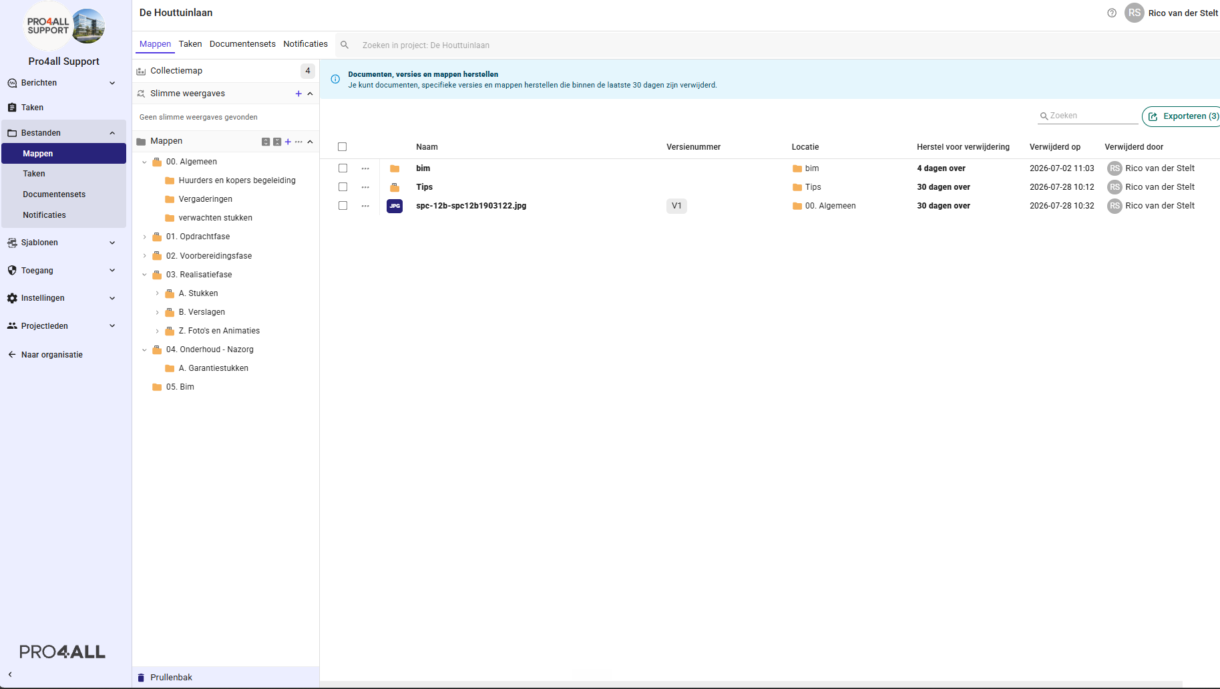Expand the A. Stukken tree node
Viewport: 1220px width, 689px height.
(x=157, y=293)
